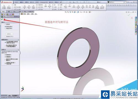
Task: Open the View Settings dropdown arrow
Action: [91, 12]
